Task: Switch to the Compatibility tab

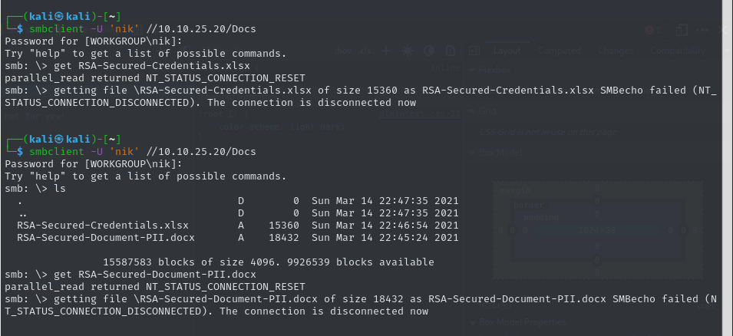Action: click(x=678, y=51)
